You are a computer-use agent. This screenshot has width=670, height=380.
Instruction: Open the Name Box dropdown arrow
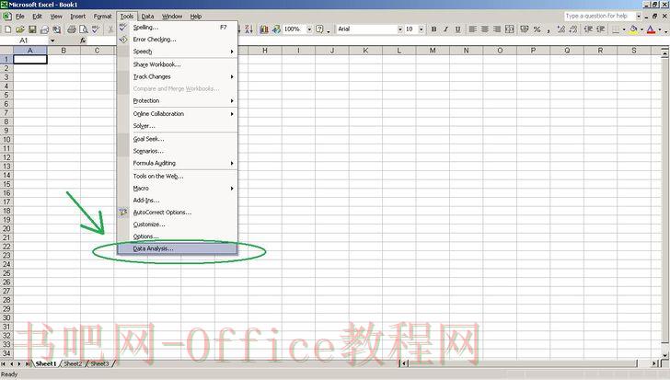click(x=52, y=40)
